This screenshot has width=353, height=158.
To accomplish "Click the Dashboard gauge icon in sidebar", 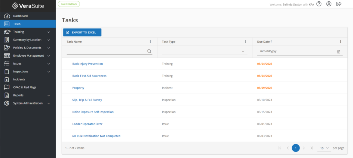I will (x=7, y=16).
